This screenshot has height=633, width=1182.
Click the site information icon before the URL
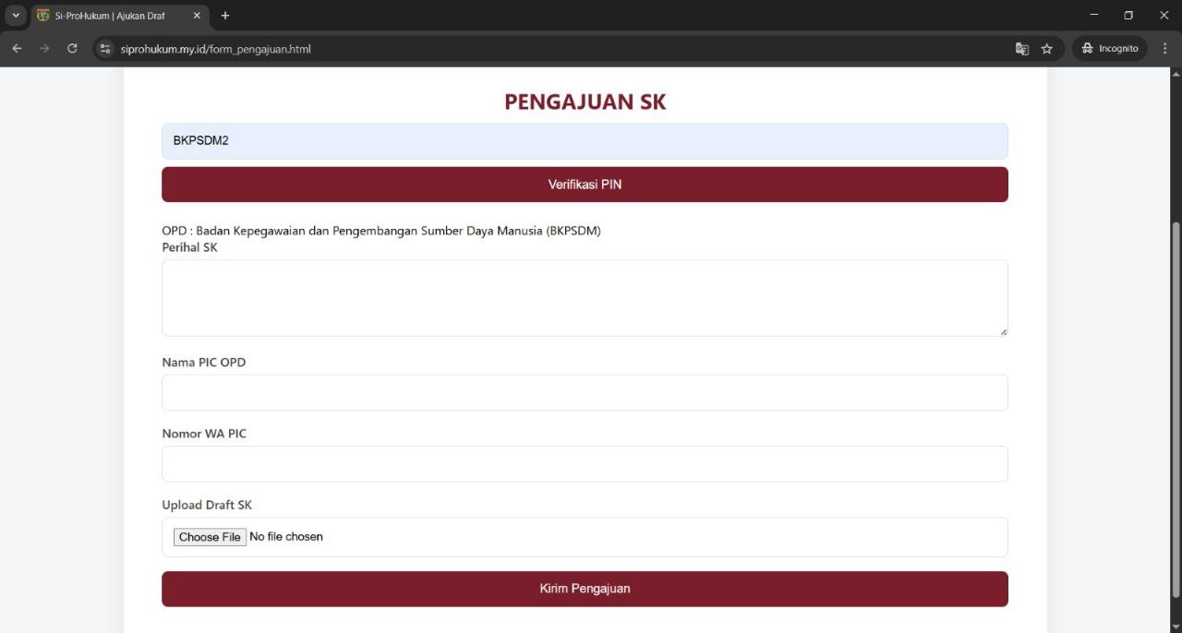pos(104,48)
